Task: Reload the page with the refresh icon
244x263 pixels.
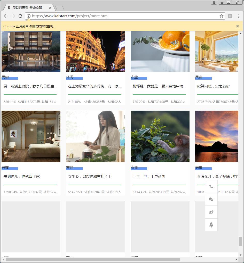Action: [20, 16]
